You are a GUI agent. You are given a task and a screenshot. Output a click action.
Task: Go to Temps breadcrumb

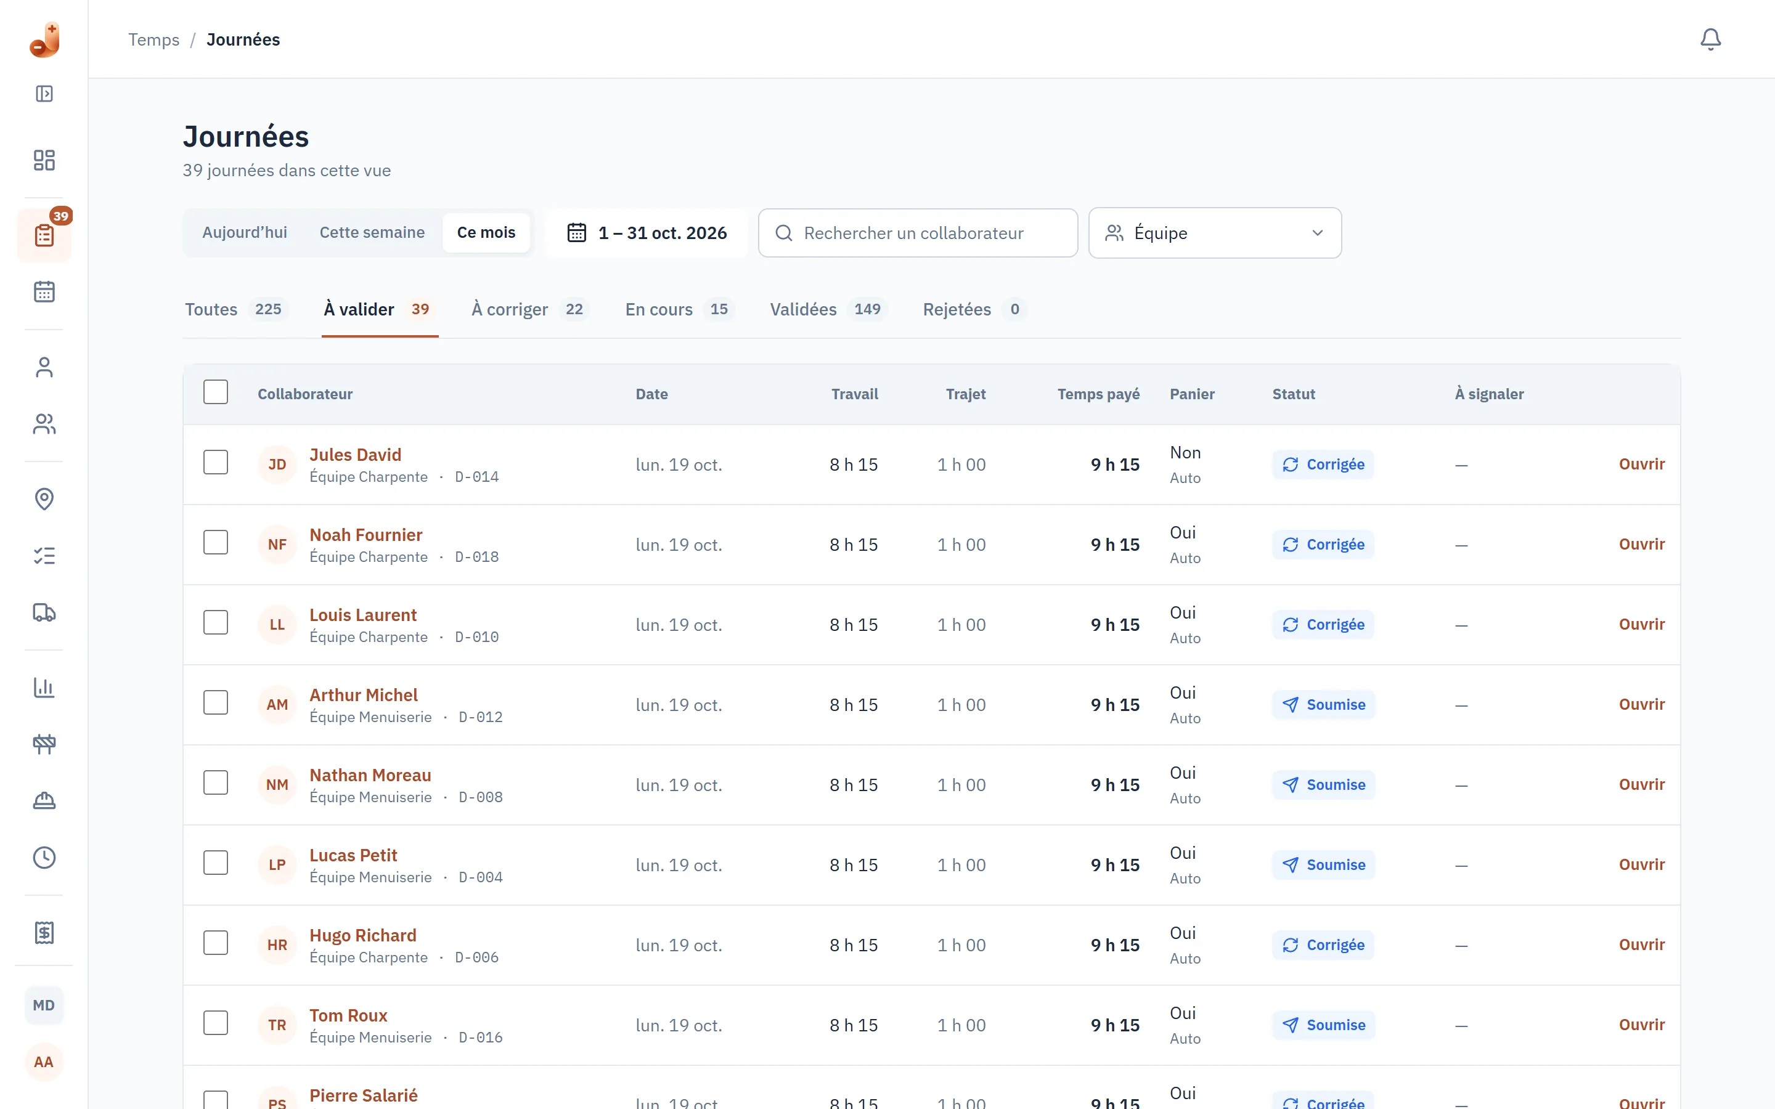point(153,39)
